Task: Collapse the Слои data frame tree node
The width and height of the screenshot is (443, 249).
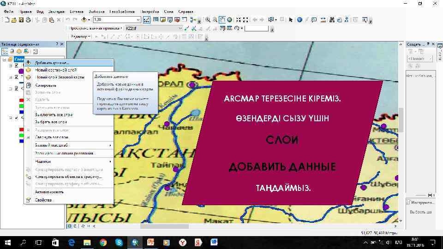Action: coord(4,59)
